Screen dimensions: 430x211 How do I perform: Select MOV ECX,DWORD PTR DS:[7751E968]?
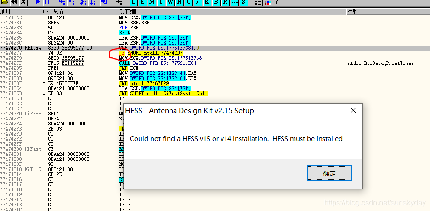(162, 58)
